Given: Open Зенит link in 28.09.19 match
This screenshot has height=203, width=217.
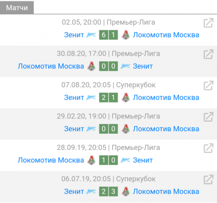Looking at the screenshot, I should [x=143, y=160].
